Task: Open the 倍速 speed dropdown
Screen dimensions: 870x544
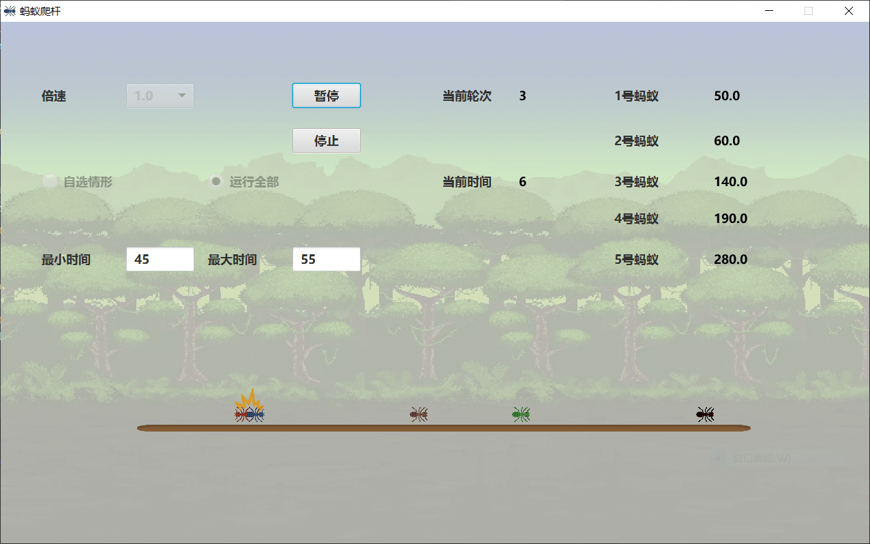Action: (x=160, y=95)
